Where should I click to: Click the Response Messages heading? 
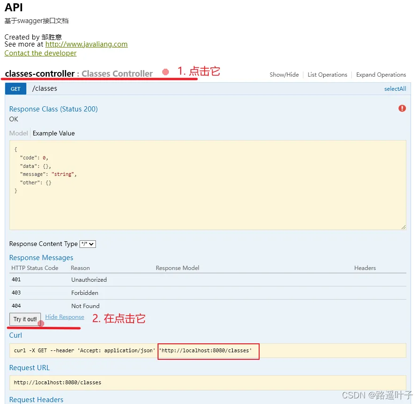pyautogui.click(x=41, y=258)
